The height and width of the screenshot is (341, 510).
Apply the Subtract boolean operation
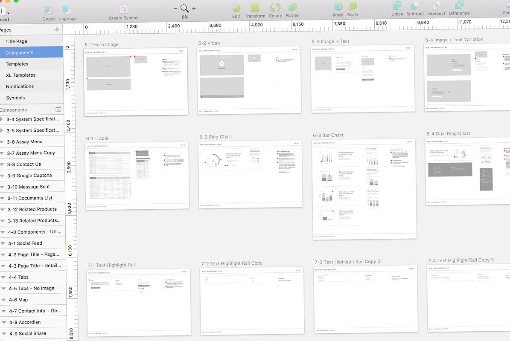coord(415,6)
